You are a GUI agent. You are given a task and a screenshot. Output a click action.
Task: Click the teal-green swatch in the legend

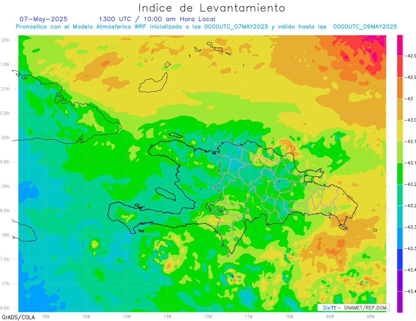[x=400, y=195]
